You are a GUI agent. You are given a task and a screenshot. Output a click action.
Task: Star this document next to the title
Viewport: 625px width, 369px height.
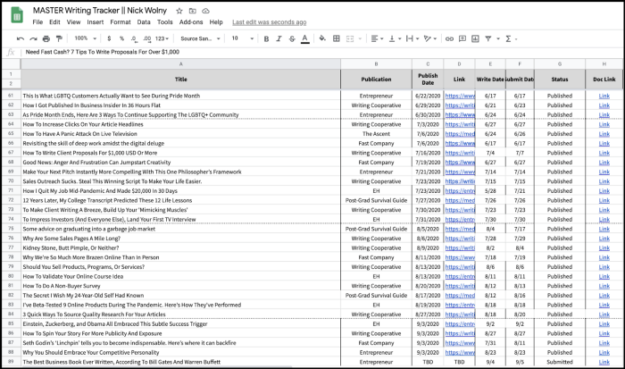click(x=180, y=9)
